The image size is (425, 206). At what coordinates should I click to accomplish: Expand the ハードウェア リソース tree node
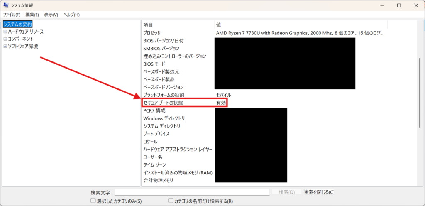pyautogui.click(x=5, y=32)
